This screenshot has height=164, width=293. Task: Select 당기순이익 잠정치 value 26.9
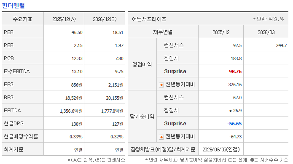click(x=237, y=111)
